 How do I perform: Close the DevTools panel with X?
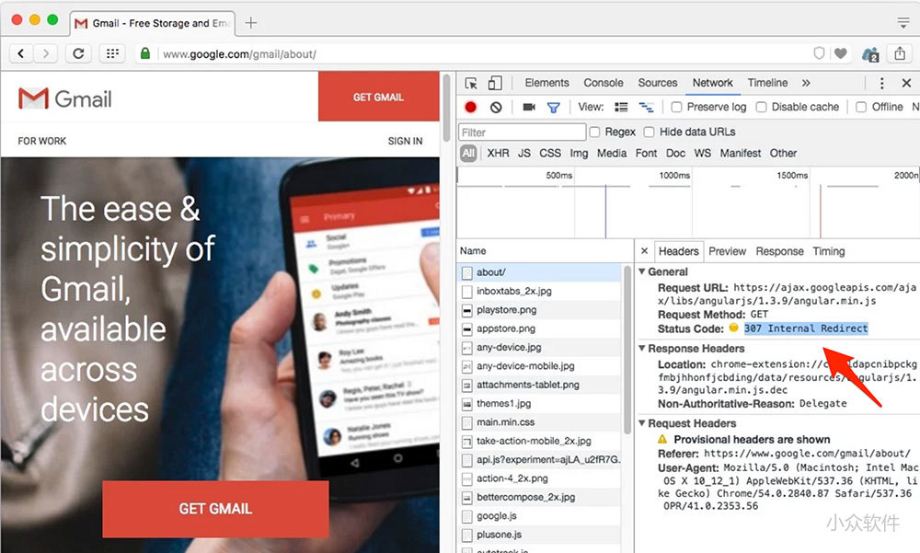[x=906, y=83]
